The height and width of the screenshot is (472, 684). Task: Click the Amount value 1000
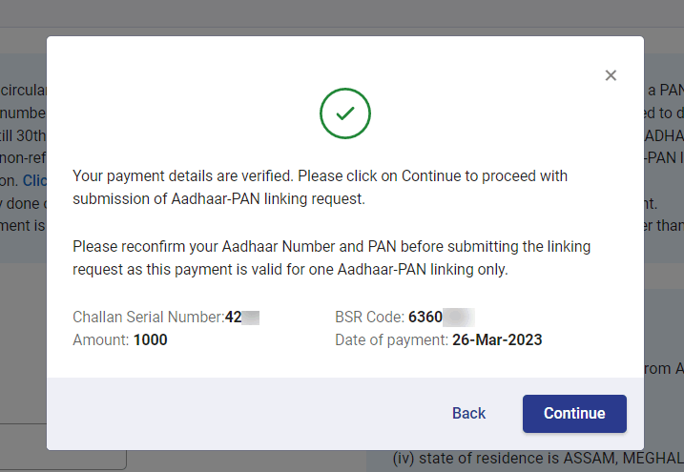tap(150, 340)
